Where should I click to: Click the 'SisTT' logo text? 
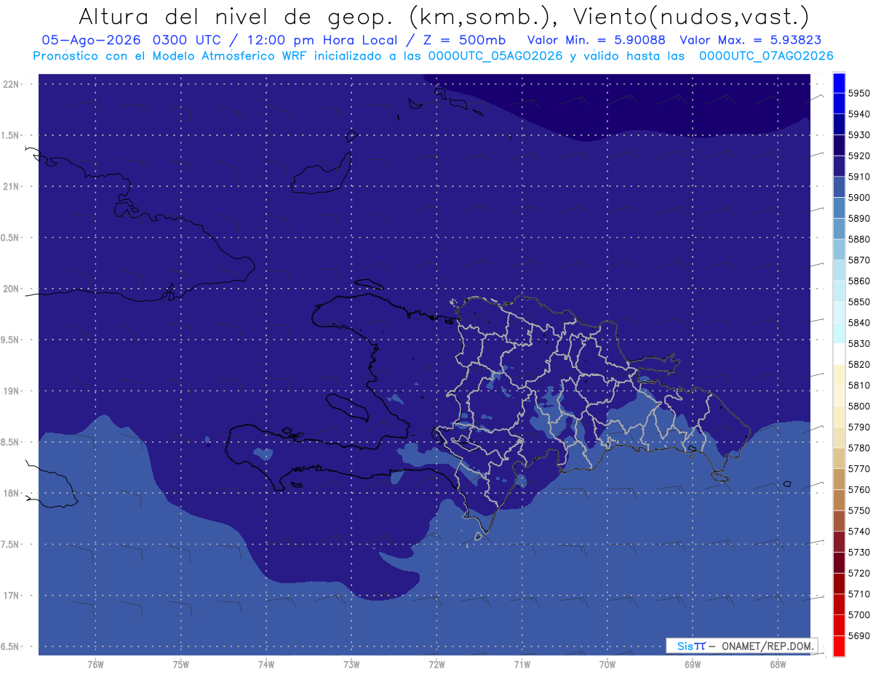coord(691,646)
